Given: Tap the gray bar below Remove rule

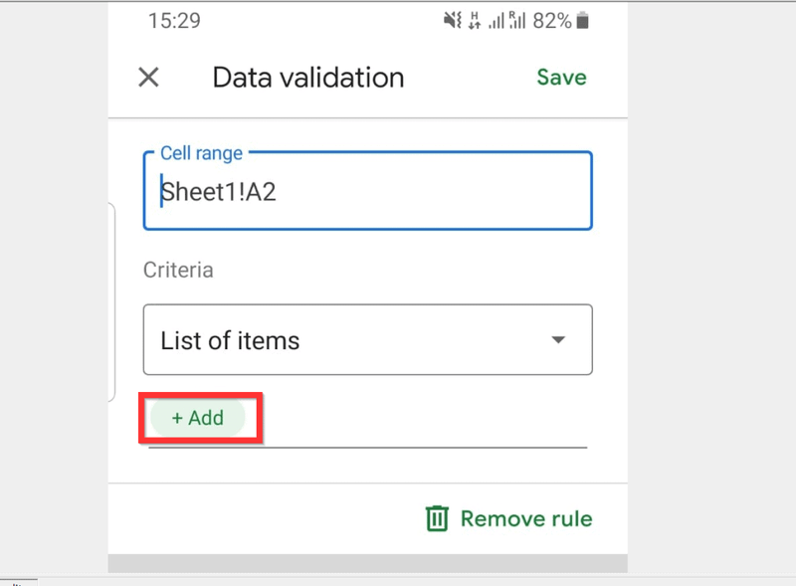Looking at the screenshot, I should coord(367,563).
